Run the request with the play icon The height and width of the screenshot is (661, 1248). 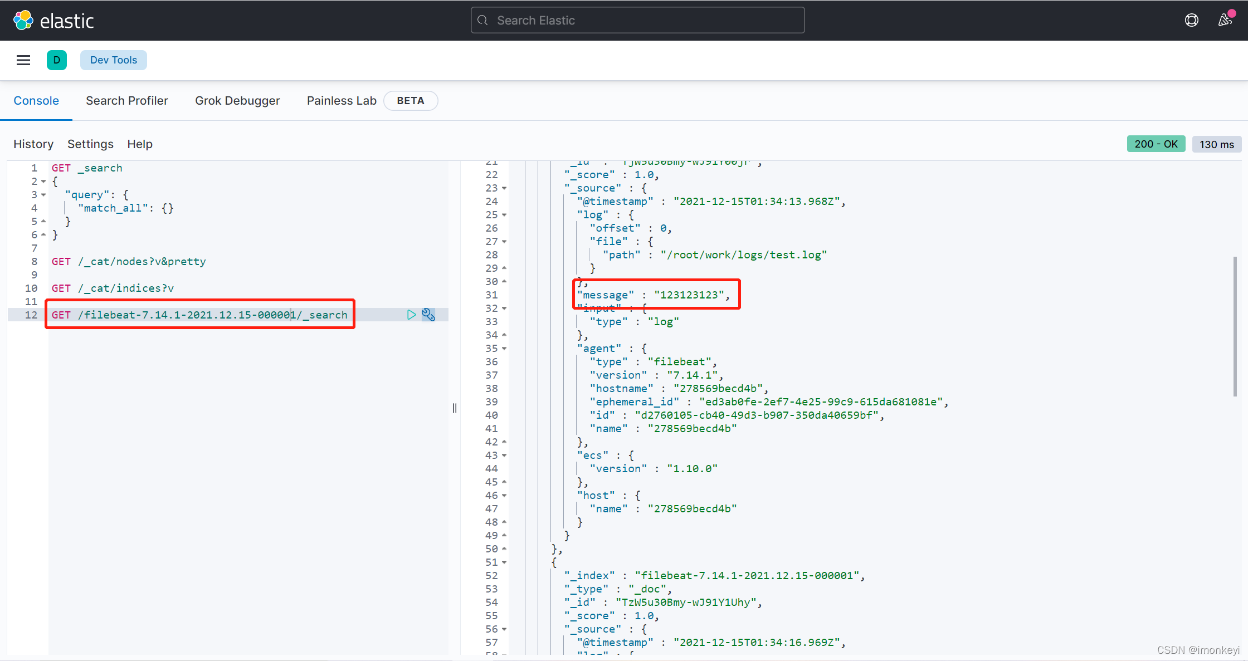click(411, 315)
